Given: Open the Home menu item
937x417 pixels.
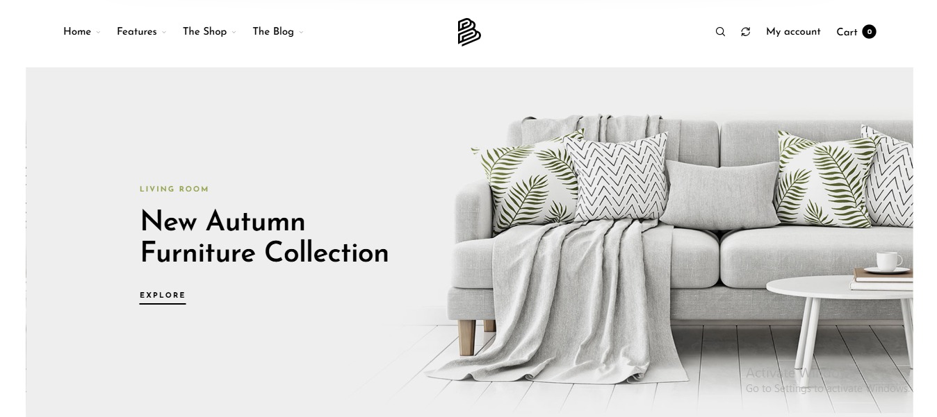Looking at the screenshot, I should 77,32.
